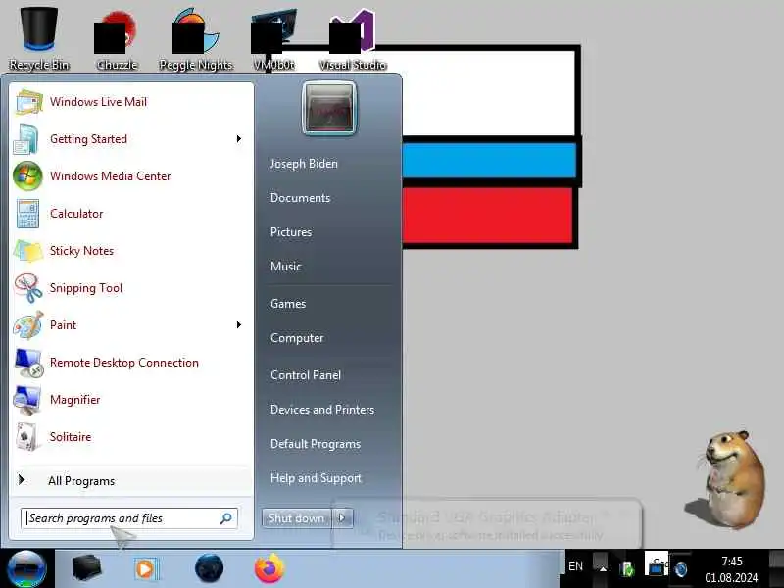
Task: Open Pictures from the Start menu
Action: pos(291,232)
